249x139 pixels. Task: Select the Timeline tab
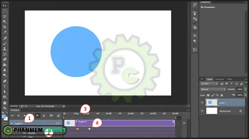[15, 110]
